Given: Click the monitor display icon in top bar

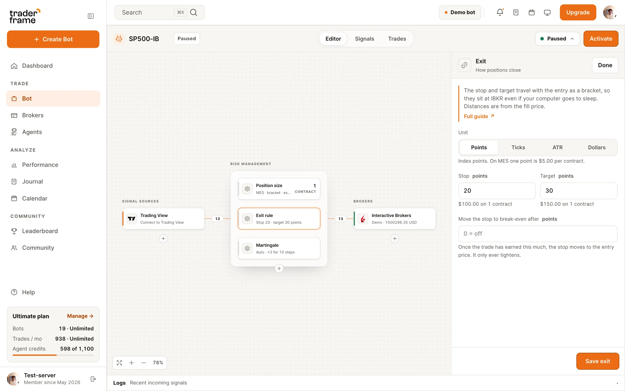Looking at the screenshot, I should point(547,13).
